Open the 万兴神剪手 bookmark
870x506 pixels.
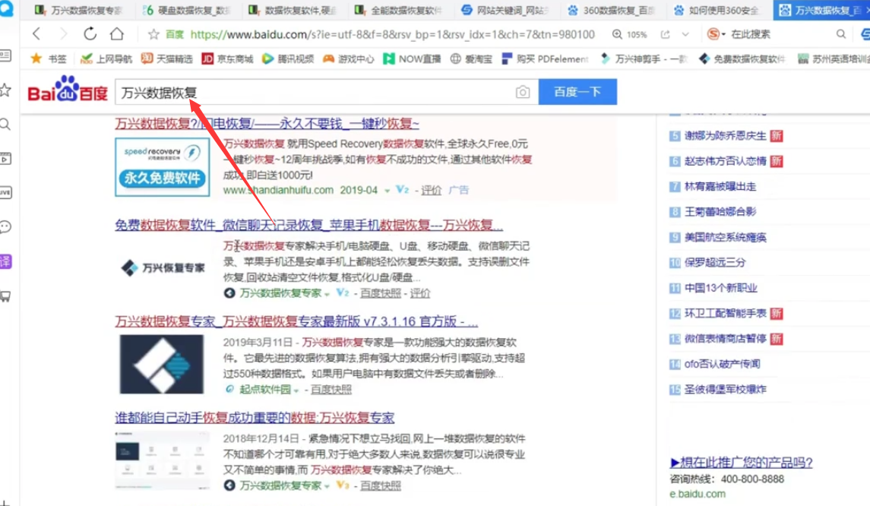point(644,59)
